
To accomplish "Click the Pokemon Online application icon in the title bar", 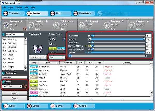I will tap(3, 3).
